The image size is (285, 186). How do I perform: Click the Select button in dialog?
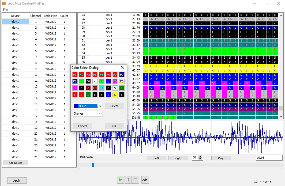[x=114, y=106]
